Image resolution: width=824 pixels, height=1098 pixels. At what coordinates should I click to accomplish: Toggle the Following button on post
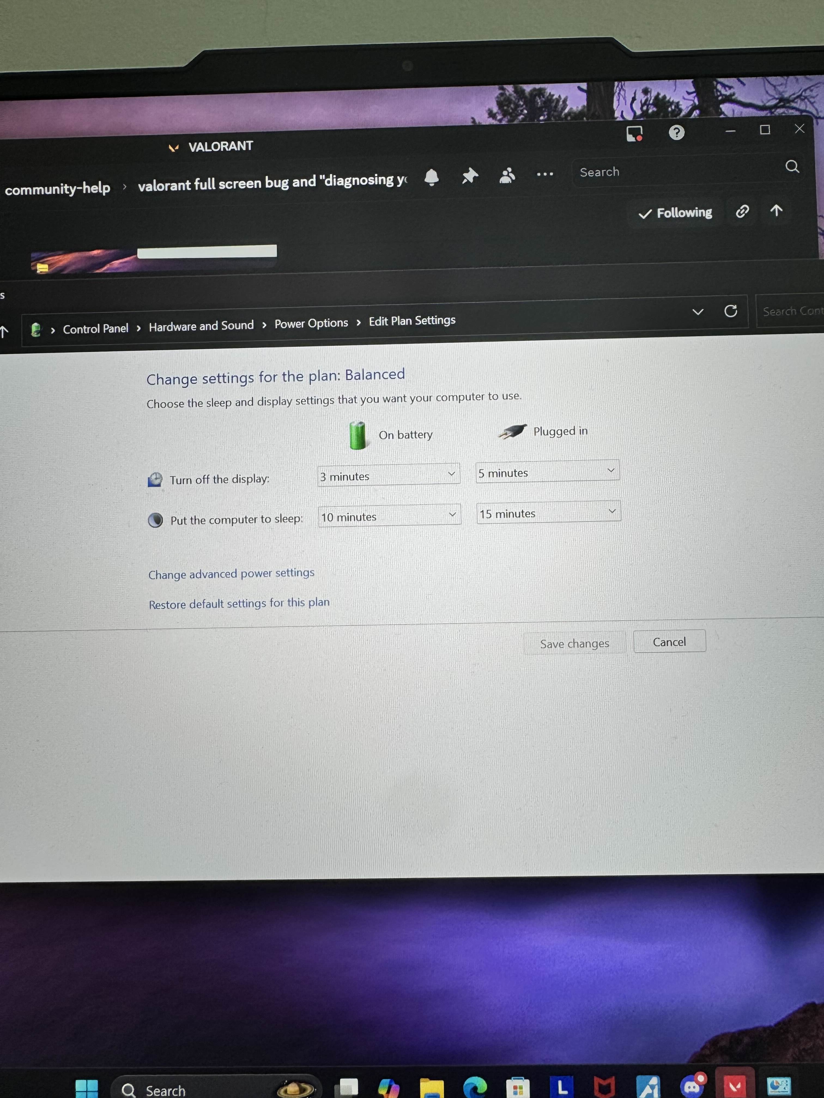pos(675,213)
